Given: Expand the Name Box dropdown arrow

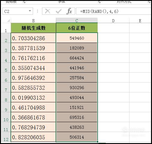Looking at the screenshot, I should tap(30, 11).
